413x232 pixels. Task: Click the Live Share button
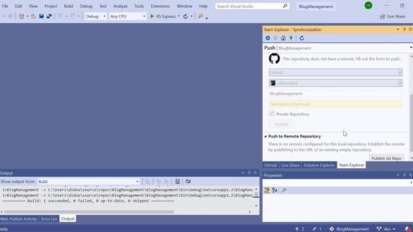click(x=392, y=17)
